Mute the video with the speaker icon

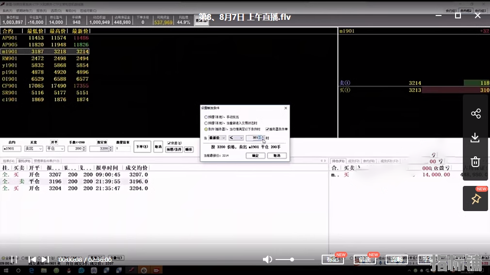click(267, 260)
